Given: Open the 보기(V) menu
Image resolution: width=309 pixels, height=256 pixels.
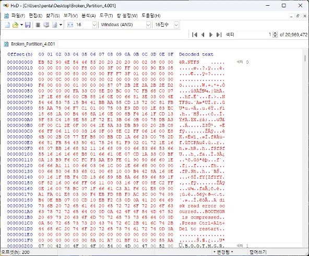Looking at the screenshot, I should 70,16.
